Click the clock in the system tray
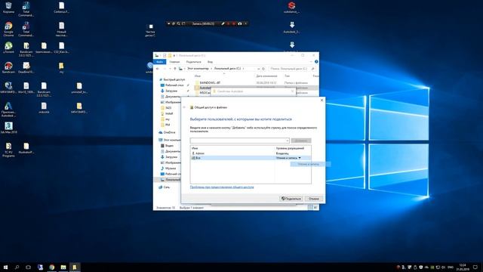The image size is (483, 272). tap(463, 267)
